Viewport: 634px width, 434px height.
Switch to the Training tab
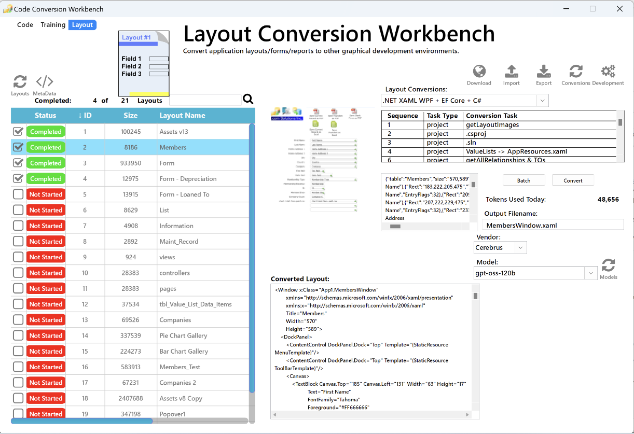(53, 24)
